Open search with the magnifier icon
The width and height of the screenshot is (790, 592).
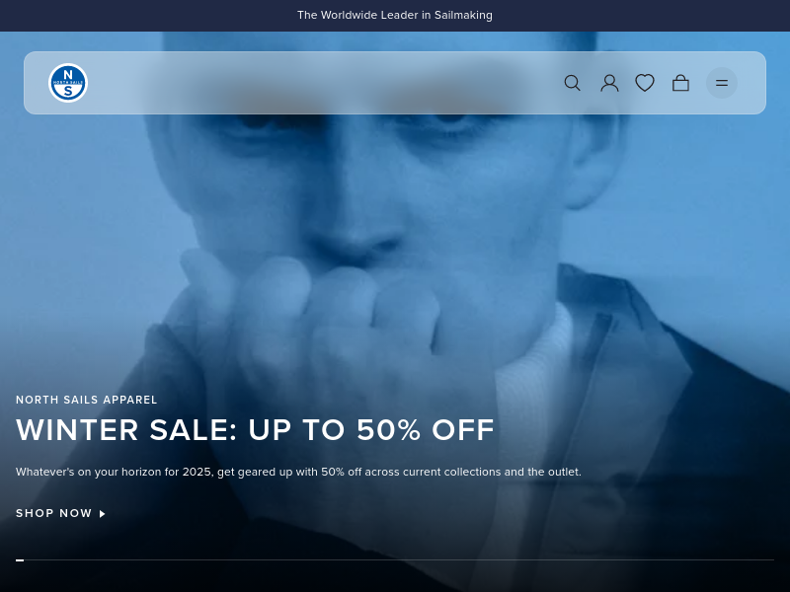pyautogui.click(x=572, y=83)
